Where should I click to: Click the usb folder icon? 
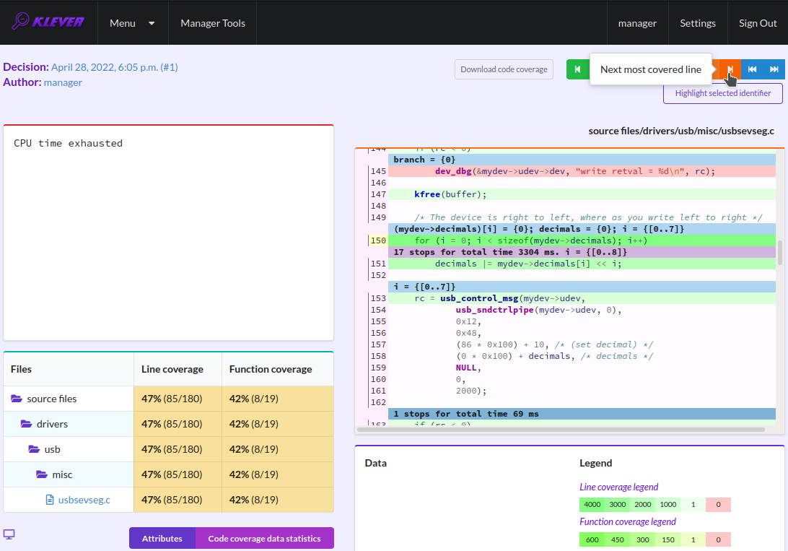(x=34, y=449)
